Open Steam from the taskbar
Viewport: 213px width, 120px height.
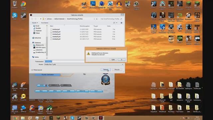[x=79, y=118]
